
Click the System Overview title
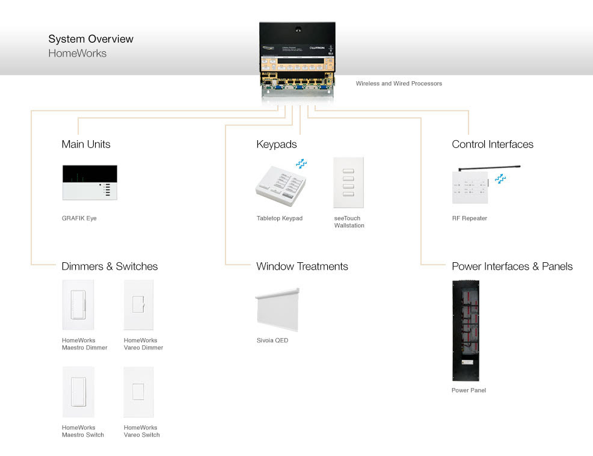[x=91, y=39]
